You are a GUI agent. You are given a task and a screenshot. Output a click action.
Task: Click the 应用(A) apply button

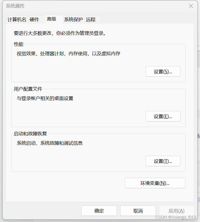[x=176, y=211]
